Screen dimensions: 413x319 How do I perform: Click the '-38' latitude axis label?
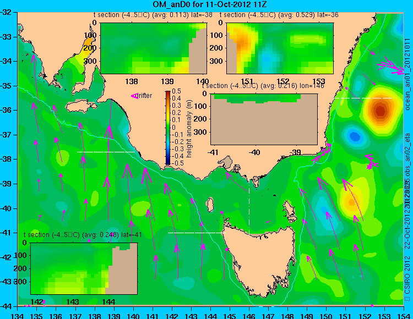(x=6, y=159)
